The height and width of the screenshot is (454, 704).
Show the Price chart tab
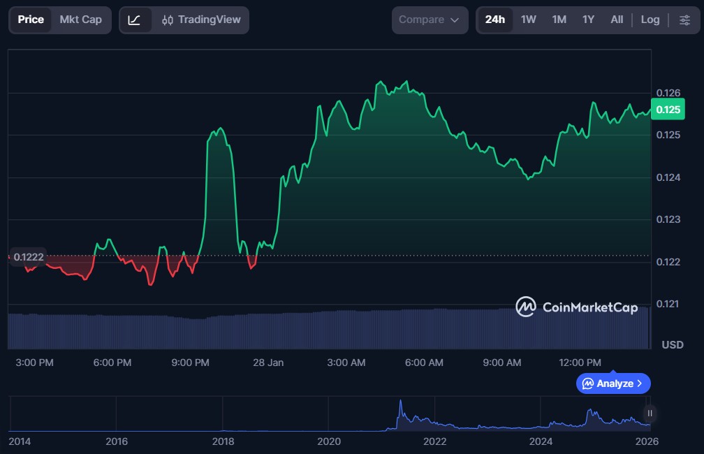click(x=31, y=20)
